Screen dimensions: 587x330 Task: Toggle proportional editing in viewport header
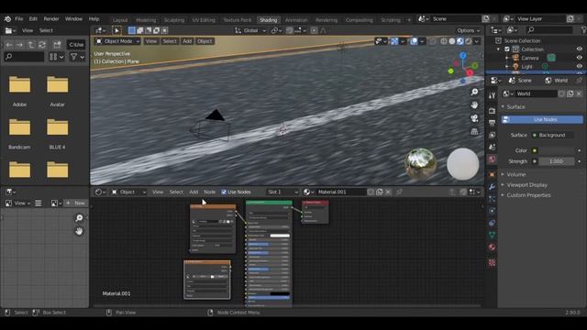tap(314, 30)
